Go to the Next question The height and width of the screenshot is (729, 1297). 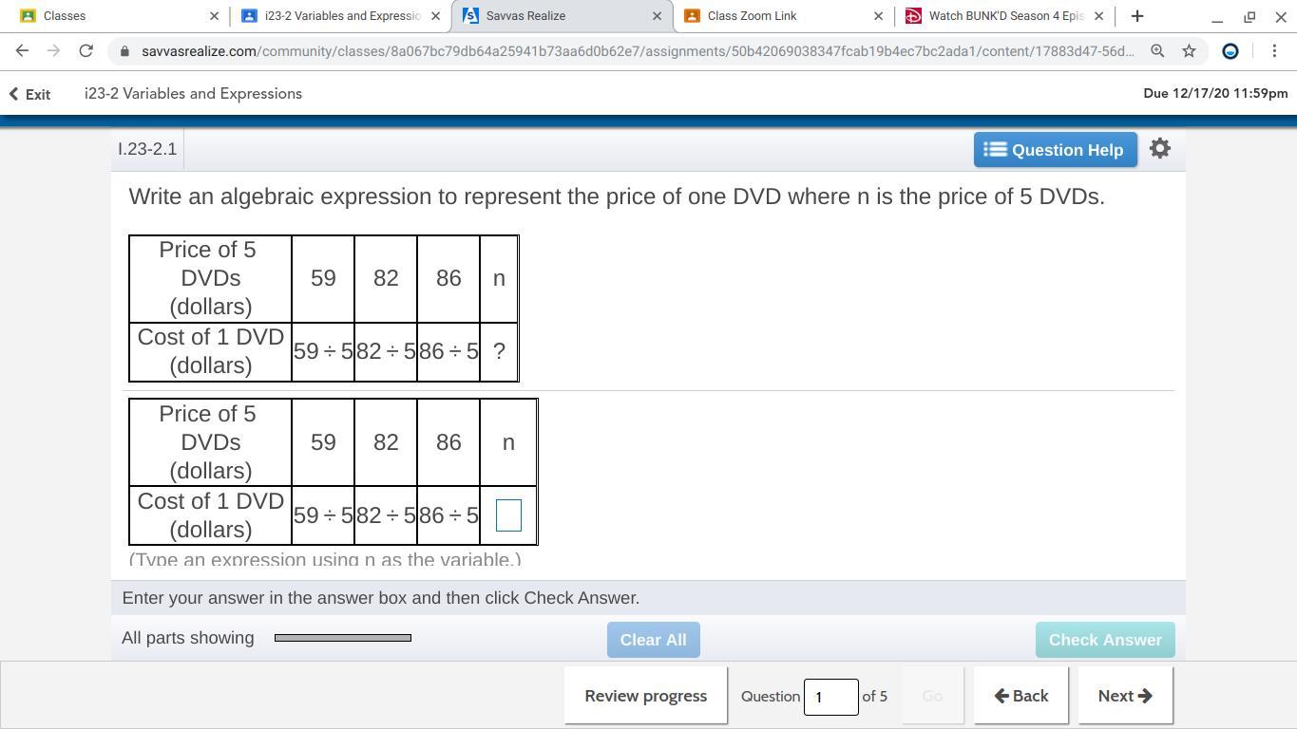(1125, 696)
